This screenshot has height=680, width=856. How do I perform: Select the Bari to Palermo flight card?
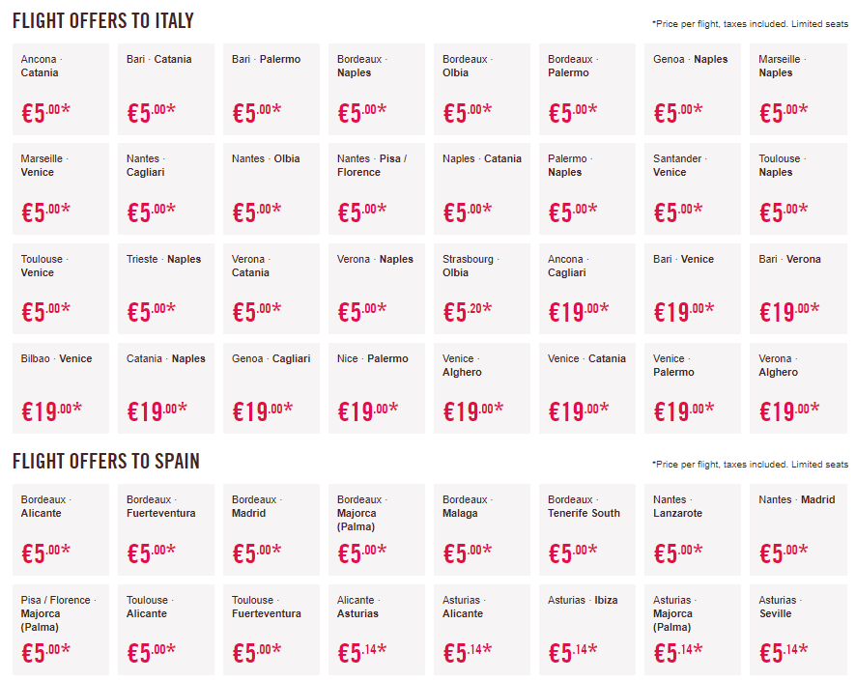click(x=271, y=90)
